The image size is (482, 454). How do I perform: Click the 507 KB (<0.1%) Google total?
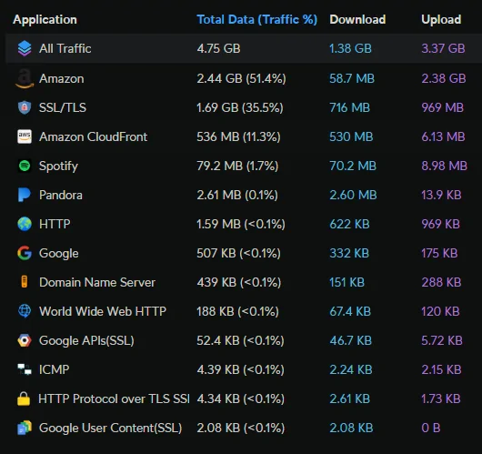point(238,254)
